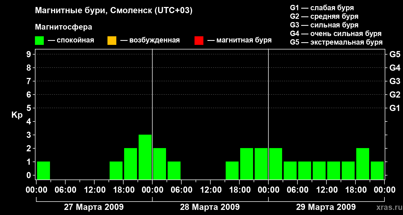Click the G4 label on the right axis
Image resolution: width=403 pixels, height=215 pixels.
tap(395, 68)
